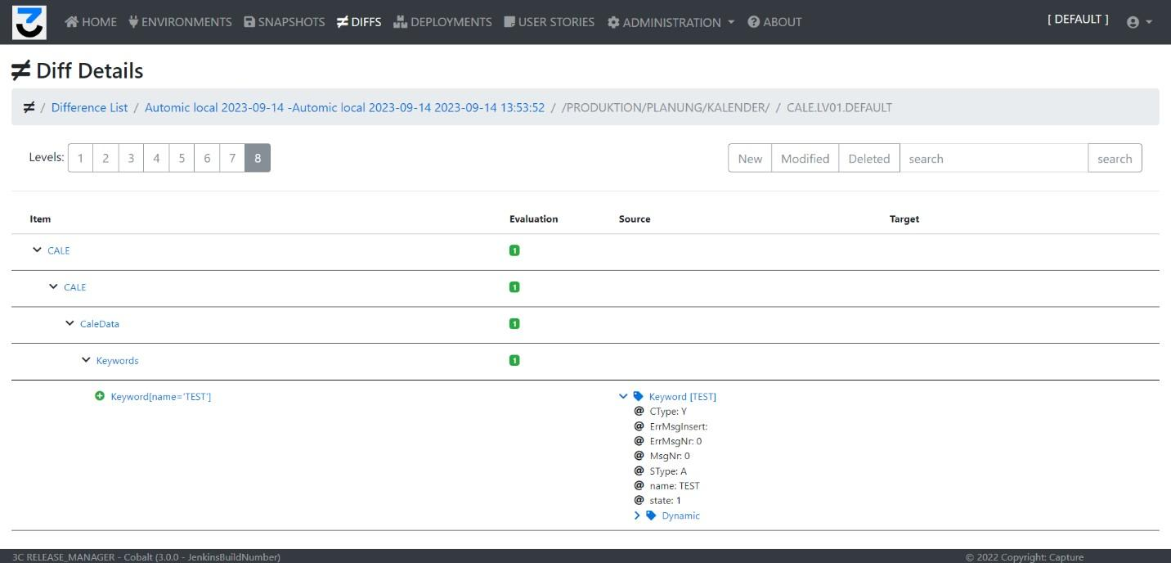Open the About page
This screenshot has height=563, width=1171.
click(774, 22)
